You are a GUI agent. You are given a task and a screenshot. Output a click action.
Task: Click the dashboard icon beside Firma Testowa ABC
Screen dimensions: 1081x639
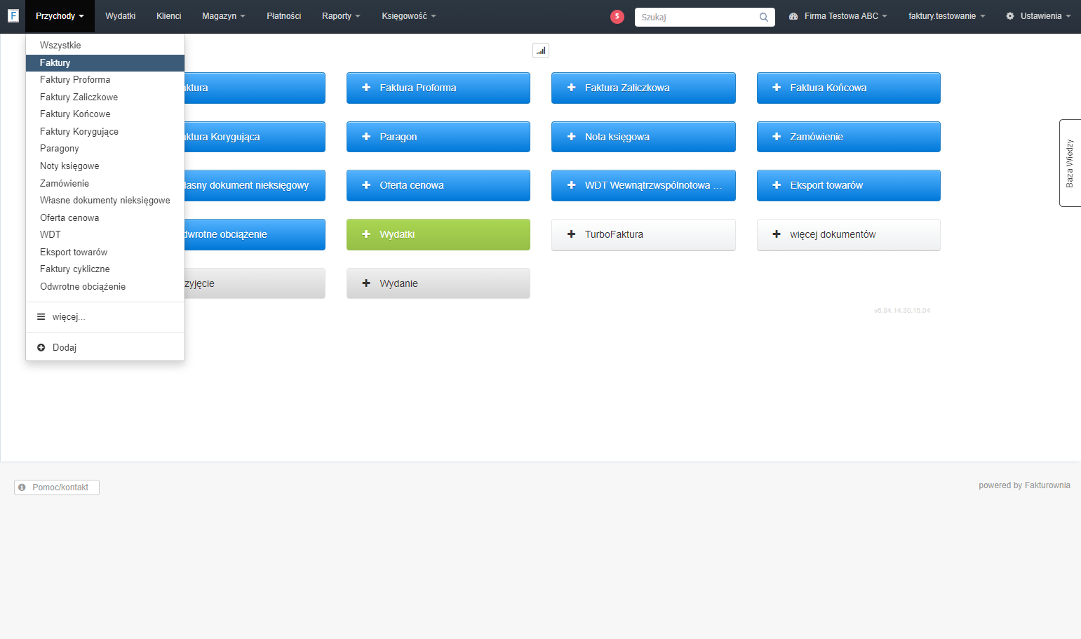[793, 16]
